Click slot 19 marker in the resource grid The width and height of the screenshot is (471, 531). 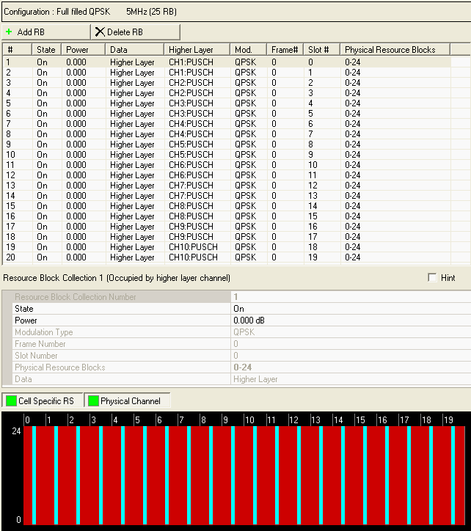coord(448,420)
